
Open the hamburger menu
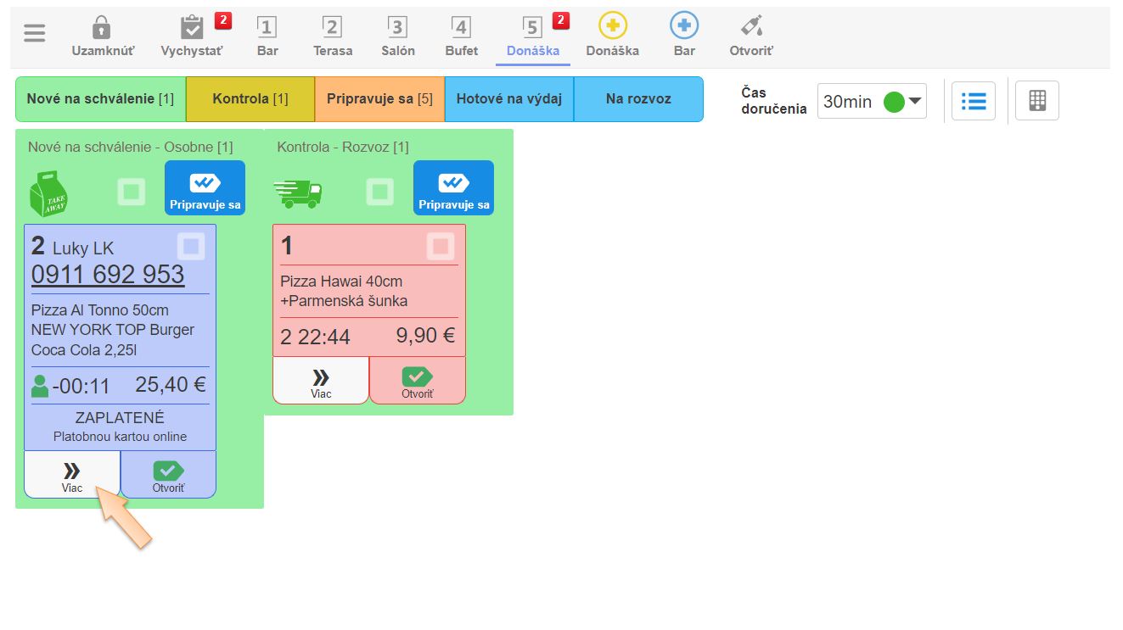35,33
